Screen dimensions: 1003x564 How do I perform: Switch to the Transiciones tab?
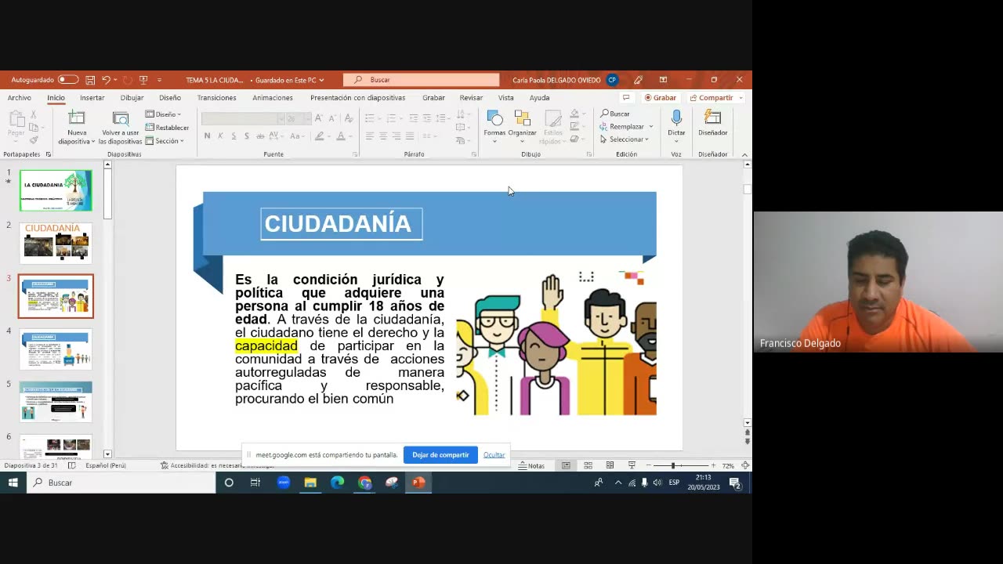click(216, 98)
